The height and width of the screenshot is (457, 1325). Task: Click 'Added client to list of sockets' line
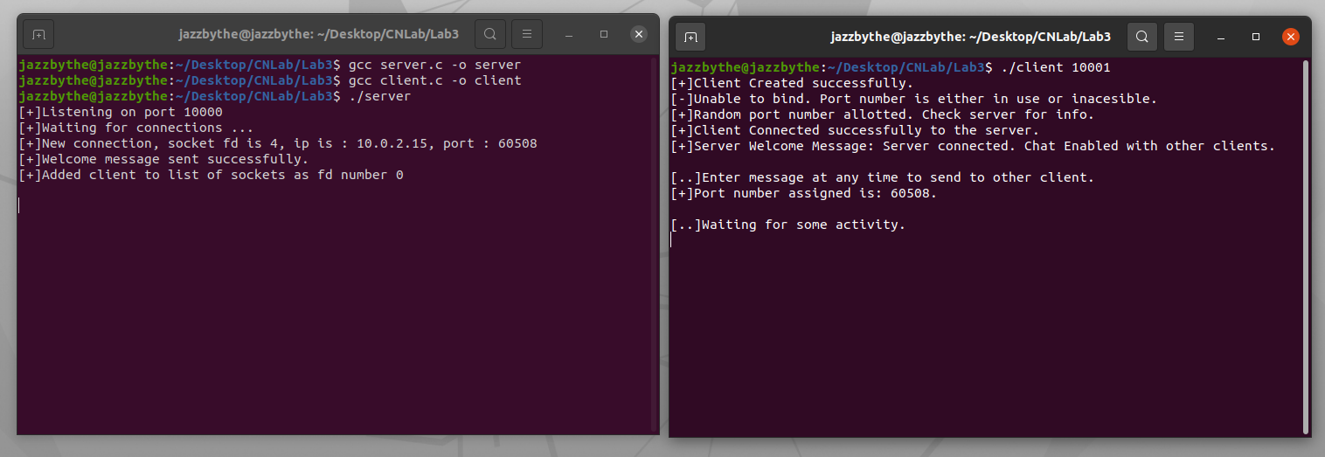coord(211,175)
